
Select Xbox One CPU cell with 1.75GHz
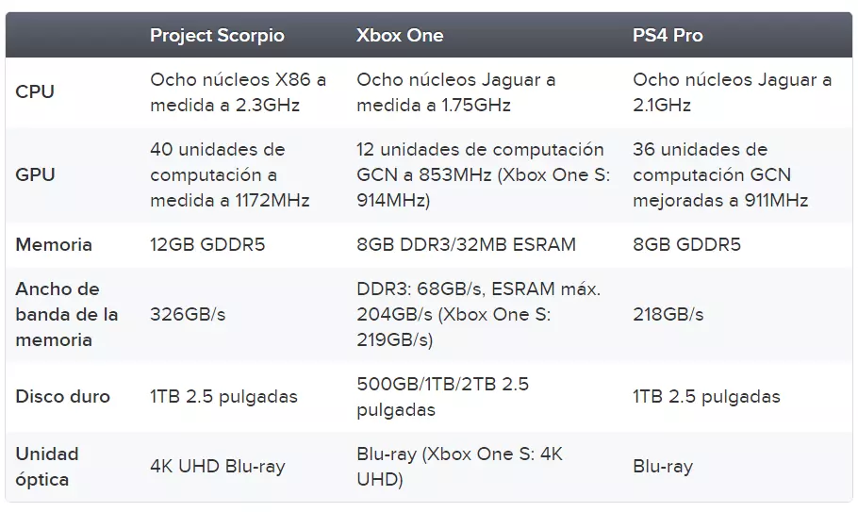[455, 91]
